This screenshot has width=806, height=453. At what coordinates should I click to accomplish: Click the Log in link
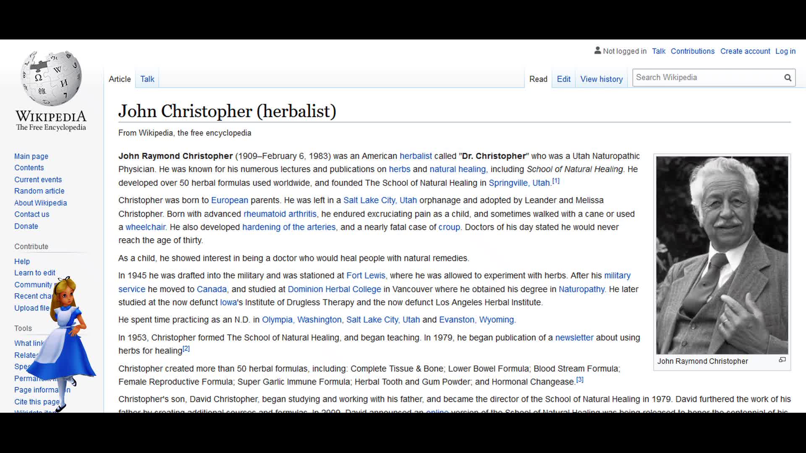[x=785, y=51]
